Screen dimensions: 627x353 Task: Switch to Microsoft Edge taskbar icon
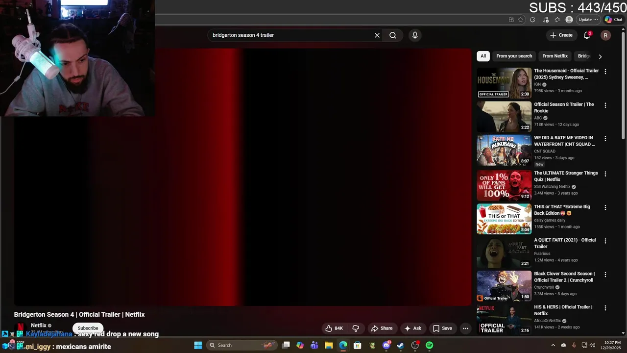[343, 345]
